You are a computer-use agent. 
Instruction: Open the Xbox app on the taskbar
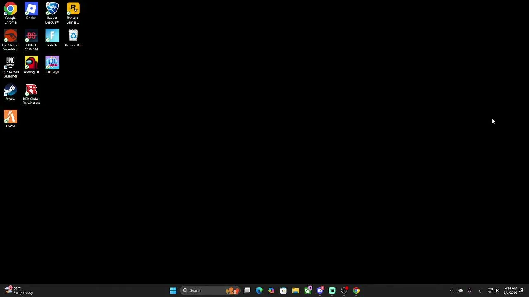308,290
